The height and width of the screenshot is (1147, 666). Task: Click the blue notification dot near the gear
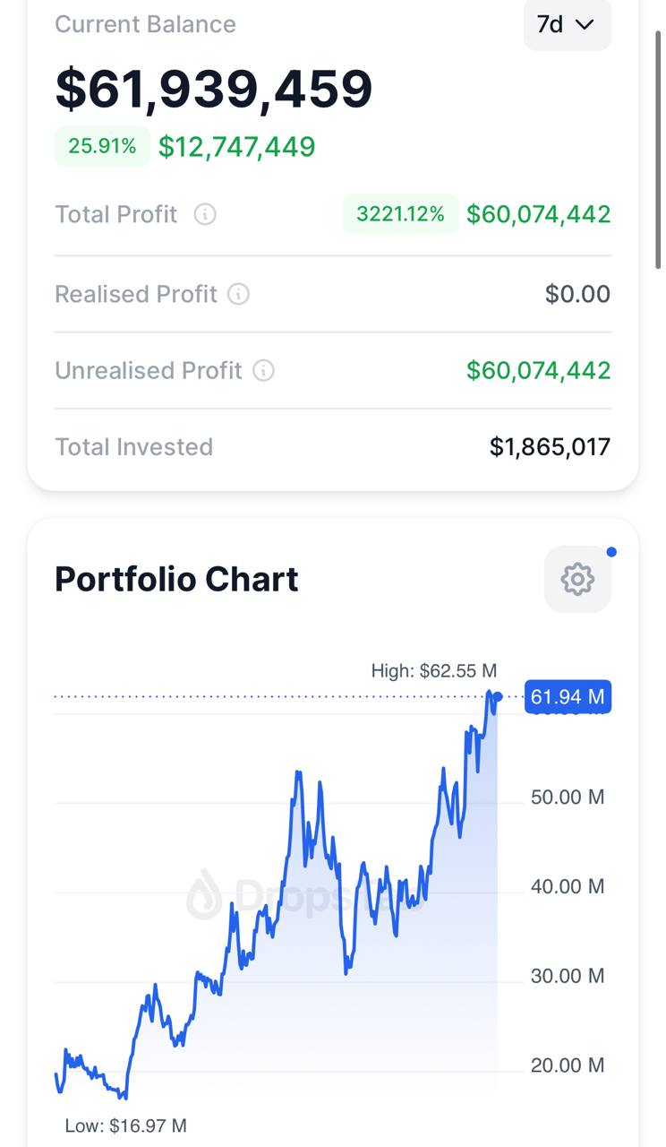[611, 552]
